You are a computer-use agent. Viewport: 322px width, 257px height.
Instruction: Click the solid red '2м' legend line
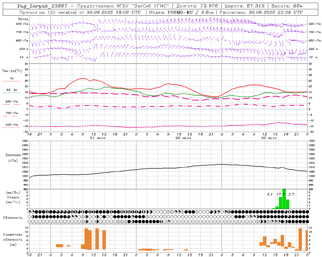coord(12,81)
